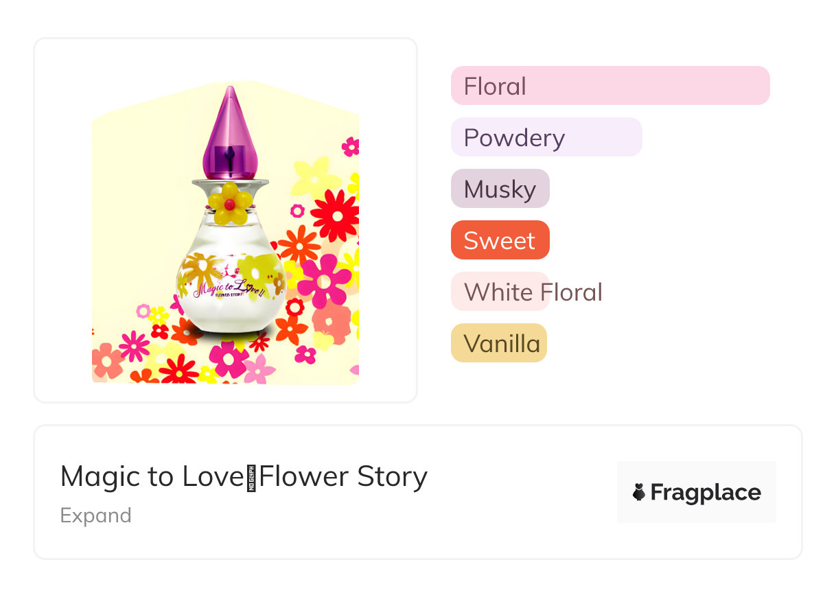Click the large red flower beside the bottle
Screen dimensions: 836x593
tap(336, 215)
